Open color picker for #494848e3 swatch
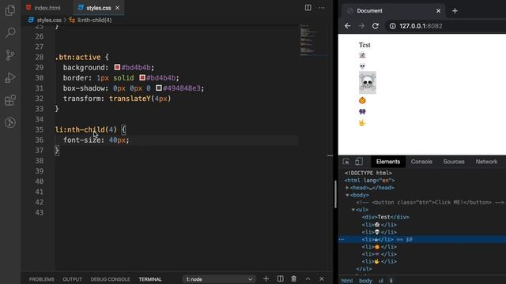506x284 pixels. [158, 88]
